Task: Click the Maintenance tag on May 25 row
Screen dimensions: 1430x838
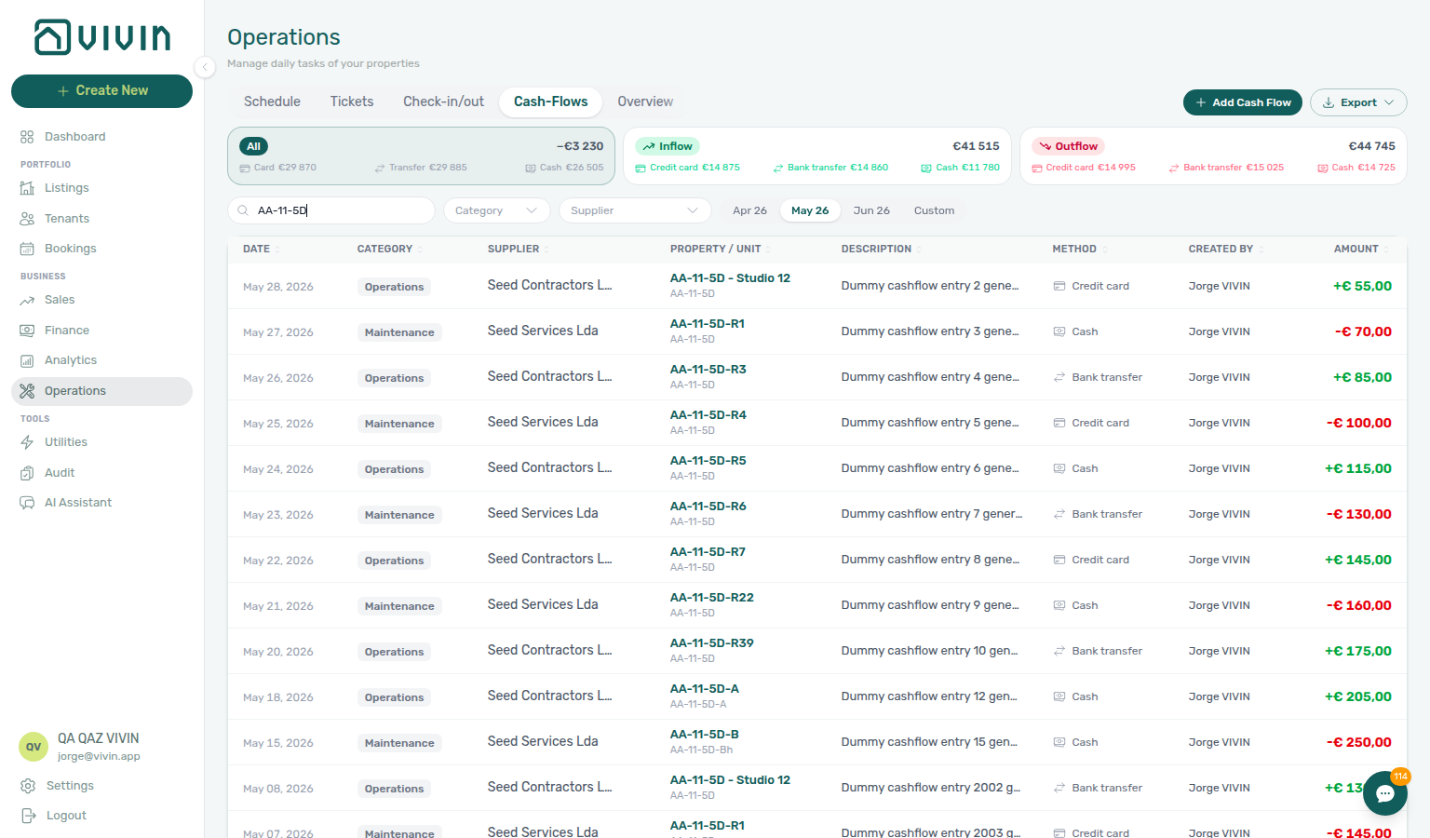Action: (x=399, y=424)
